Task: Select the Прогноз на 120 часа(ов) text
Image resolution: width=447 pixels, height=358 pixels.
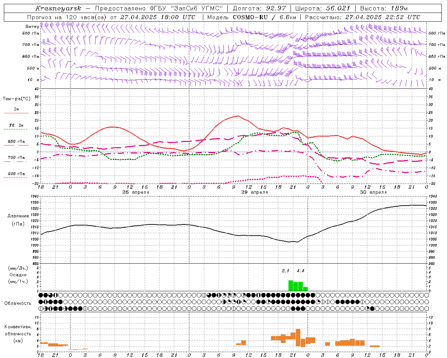Action: click(67, 17)
